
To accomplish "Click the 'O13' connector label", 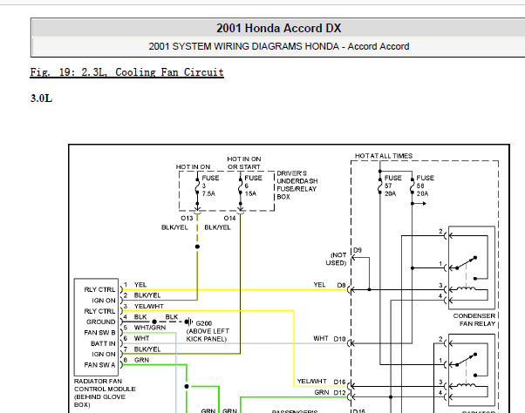I will 187,219.
